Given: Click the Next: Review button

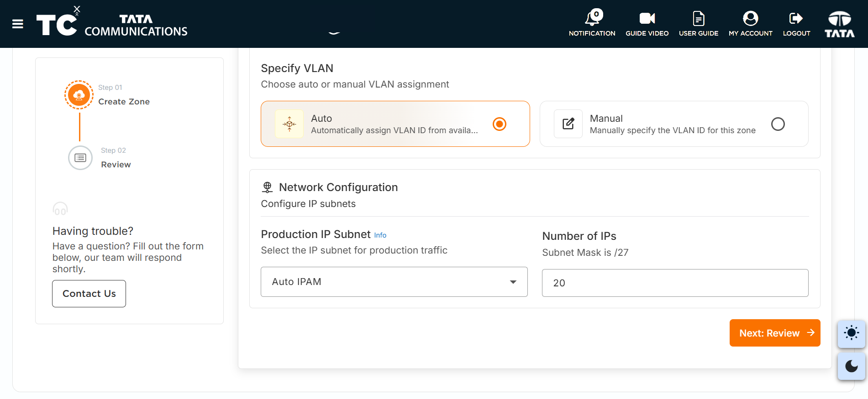Looking at the screenshot, I should click(x=775, y=333).
